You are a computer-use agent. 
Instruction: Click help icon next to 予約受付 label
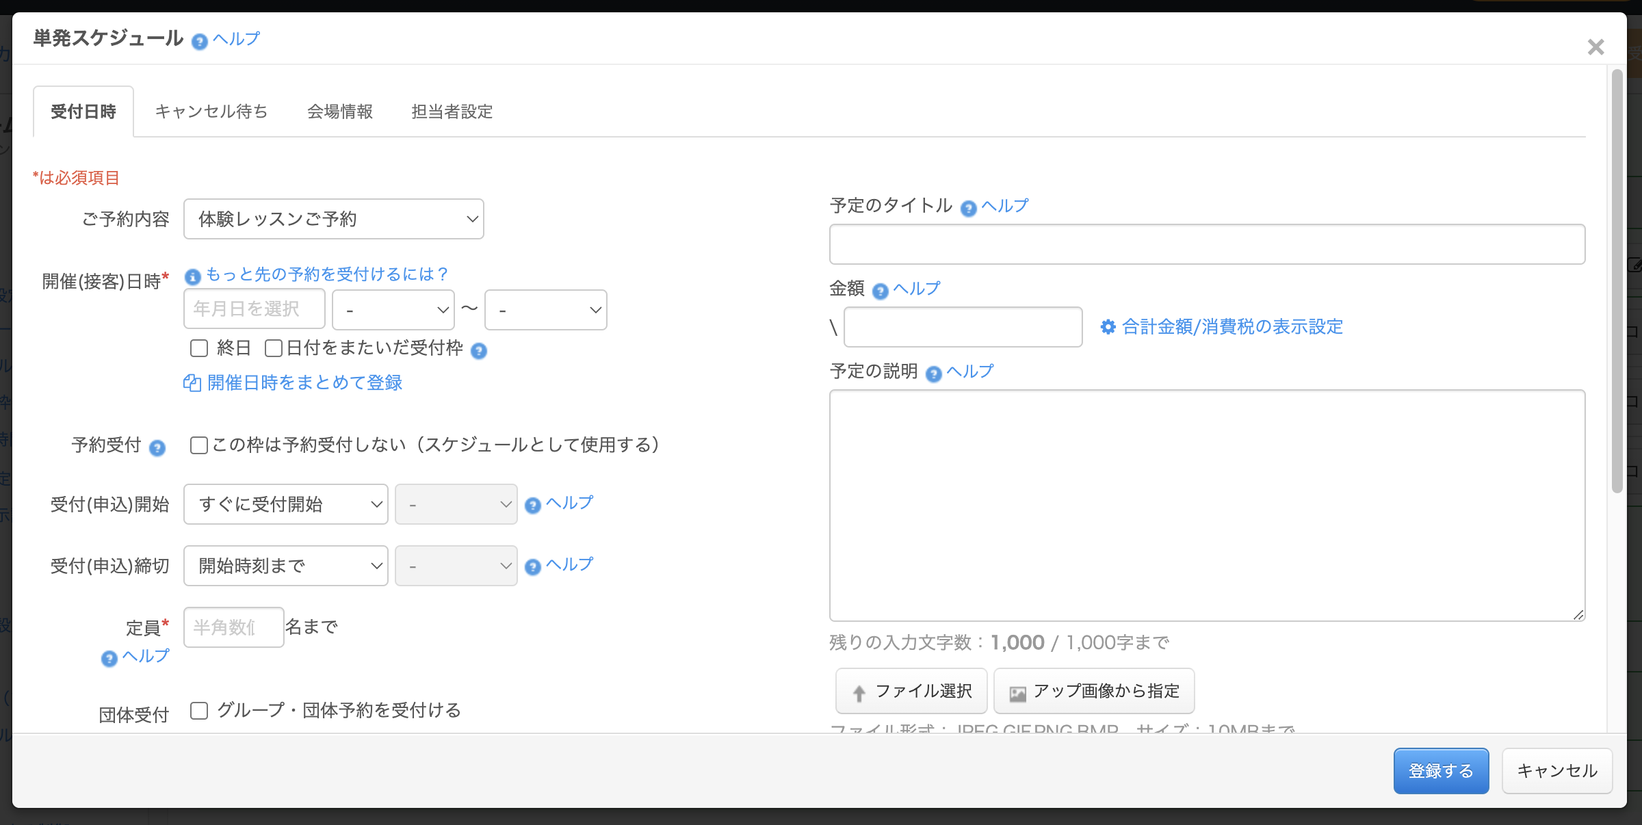(x=157, y=448)
